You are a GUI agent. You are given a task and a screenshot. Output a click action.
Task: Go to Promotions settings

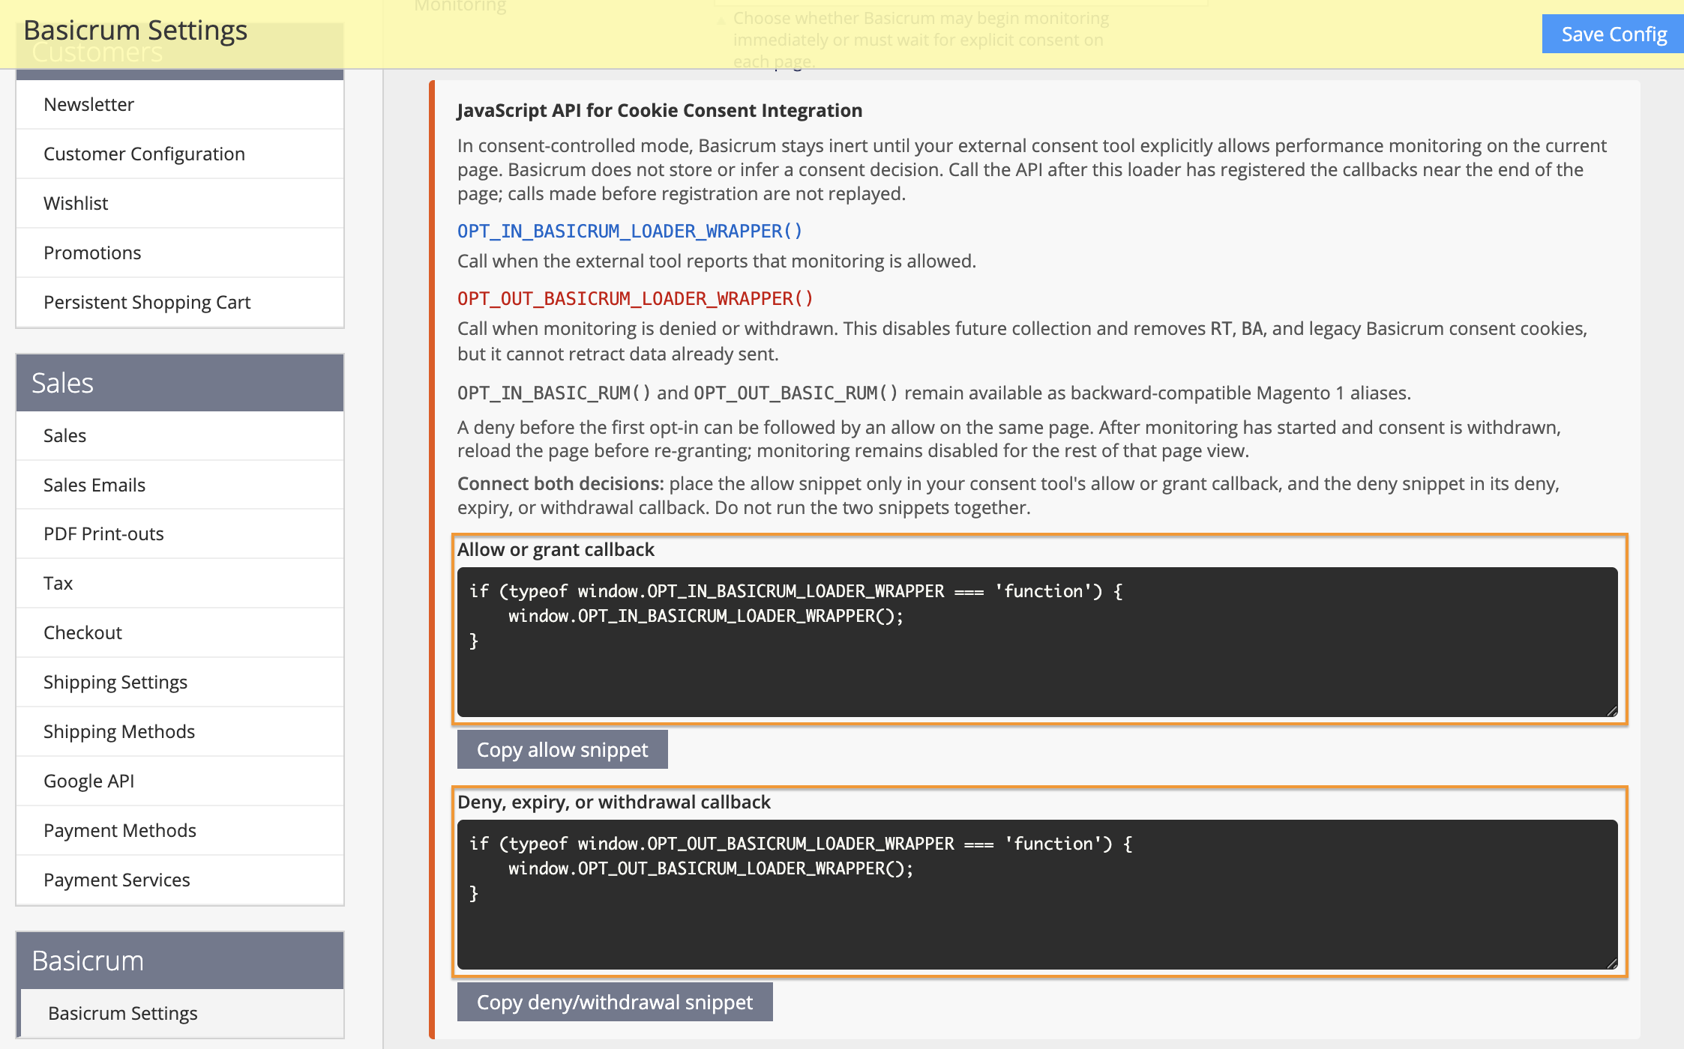[180, 253]
